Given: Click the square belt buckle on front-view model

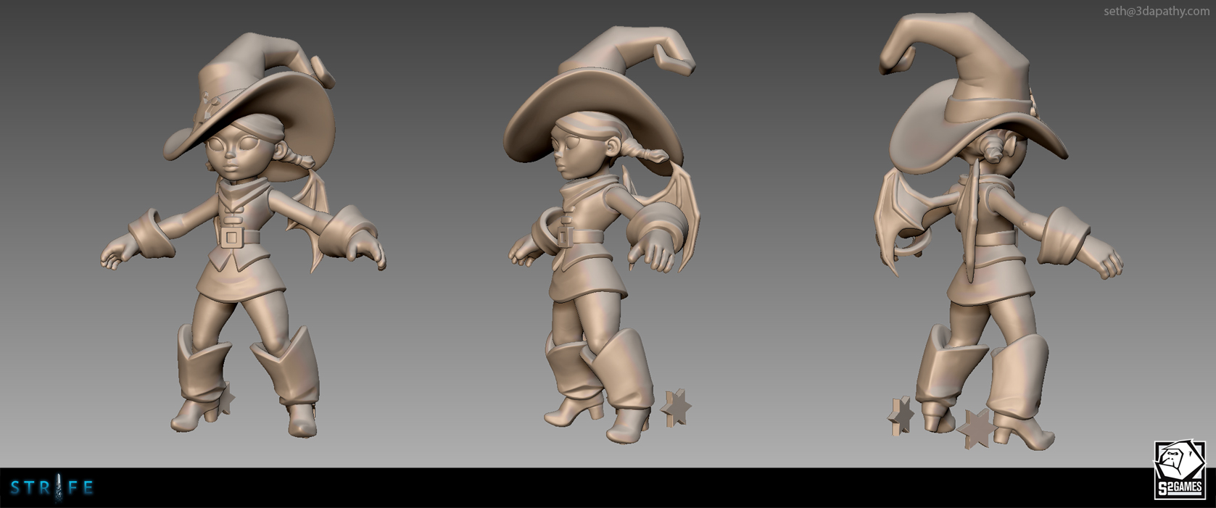Looking at the screenshot, I should click(232, 237).
